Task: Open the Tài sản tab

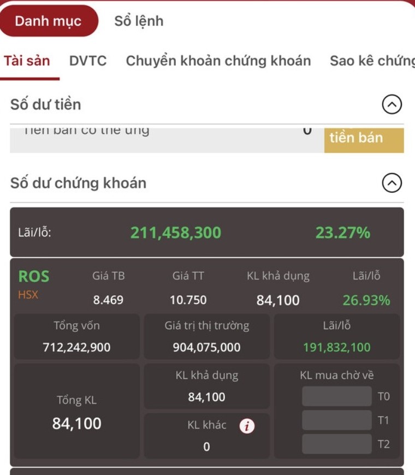Action: 27,61
